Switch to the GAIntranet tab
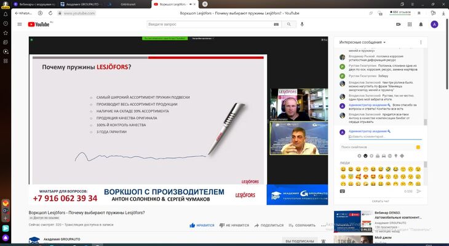Viewport: 449px width, 246px height. [x=128, y=4]
